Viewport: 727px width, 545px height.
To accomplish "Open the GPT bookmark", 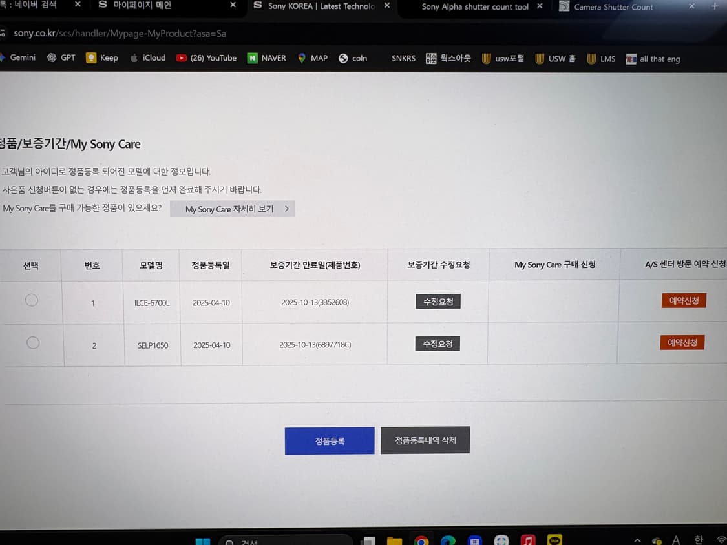I will tap(61, 57).
